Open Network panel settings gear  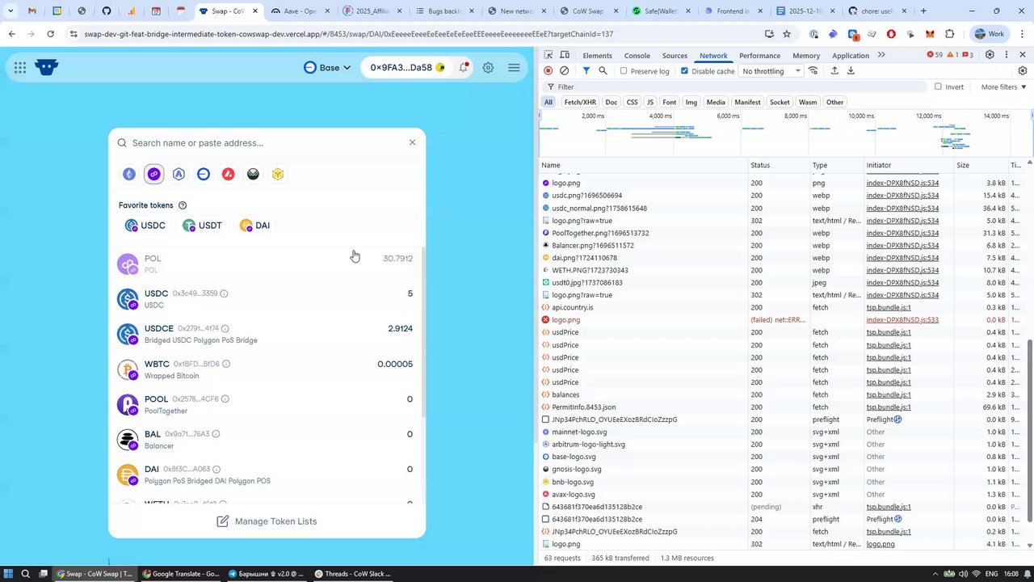tap(1023, 71)
